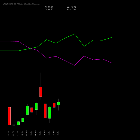
Task: Select the green candle above 11 Mar
Action: click(x=50, y=113)
